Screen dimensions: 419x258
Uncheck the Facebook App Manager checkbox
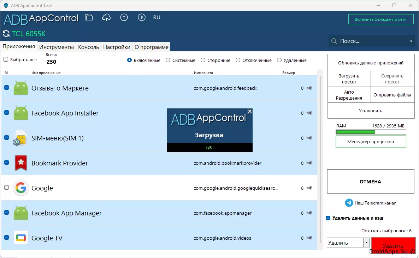[x=7, y=213]
